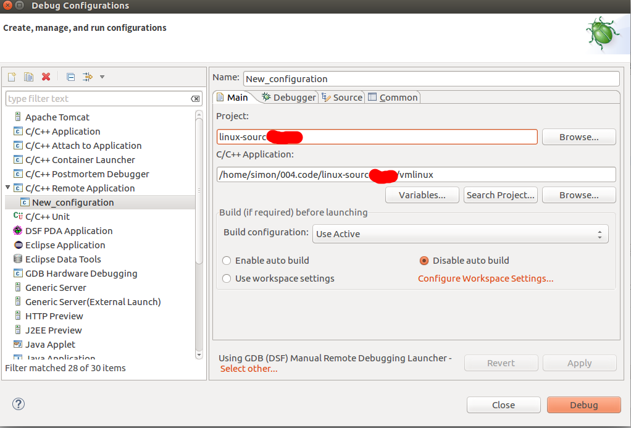
Task: Click the Duplicate launch configuration icon
Action: [x=28, y=77]
